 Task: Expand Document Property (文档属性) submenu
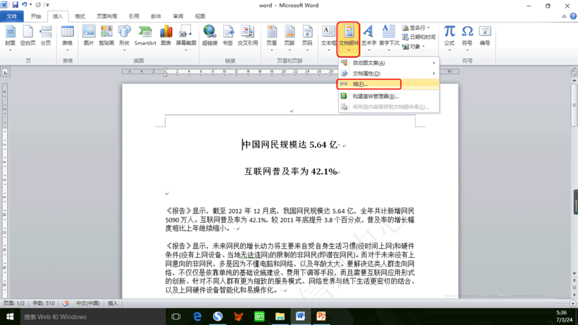click(388, 73)
